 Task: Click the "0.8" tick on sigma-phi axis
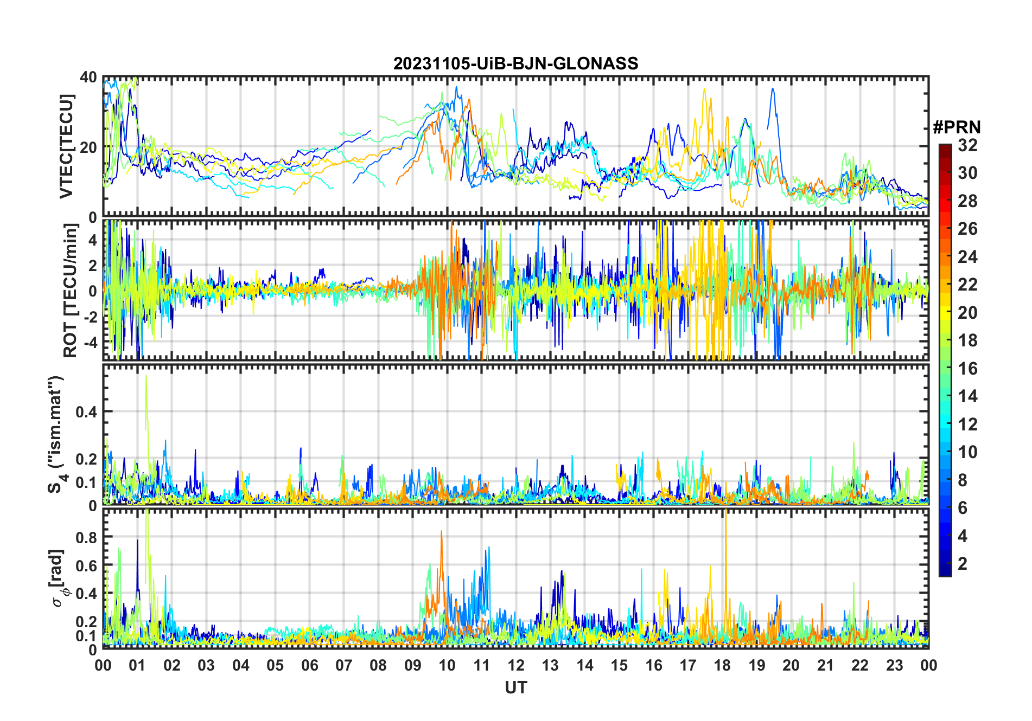[x=87, y=537]
